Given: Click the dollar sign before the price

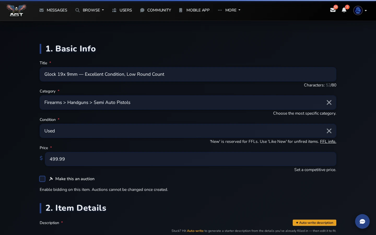Looking at the screenshot, I should [41, 158].
